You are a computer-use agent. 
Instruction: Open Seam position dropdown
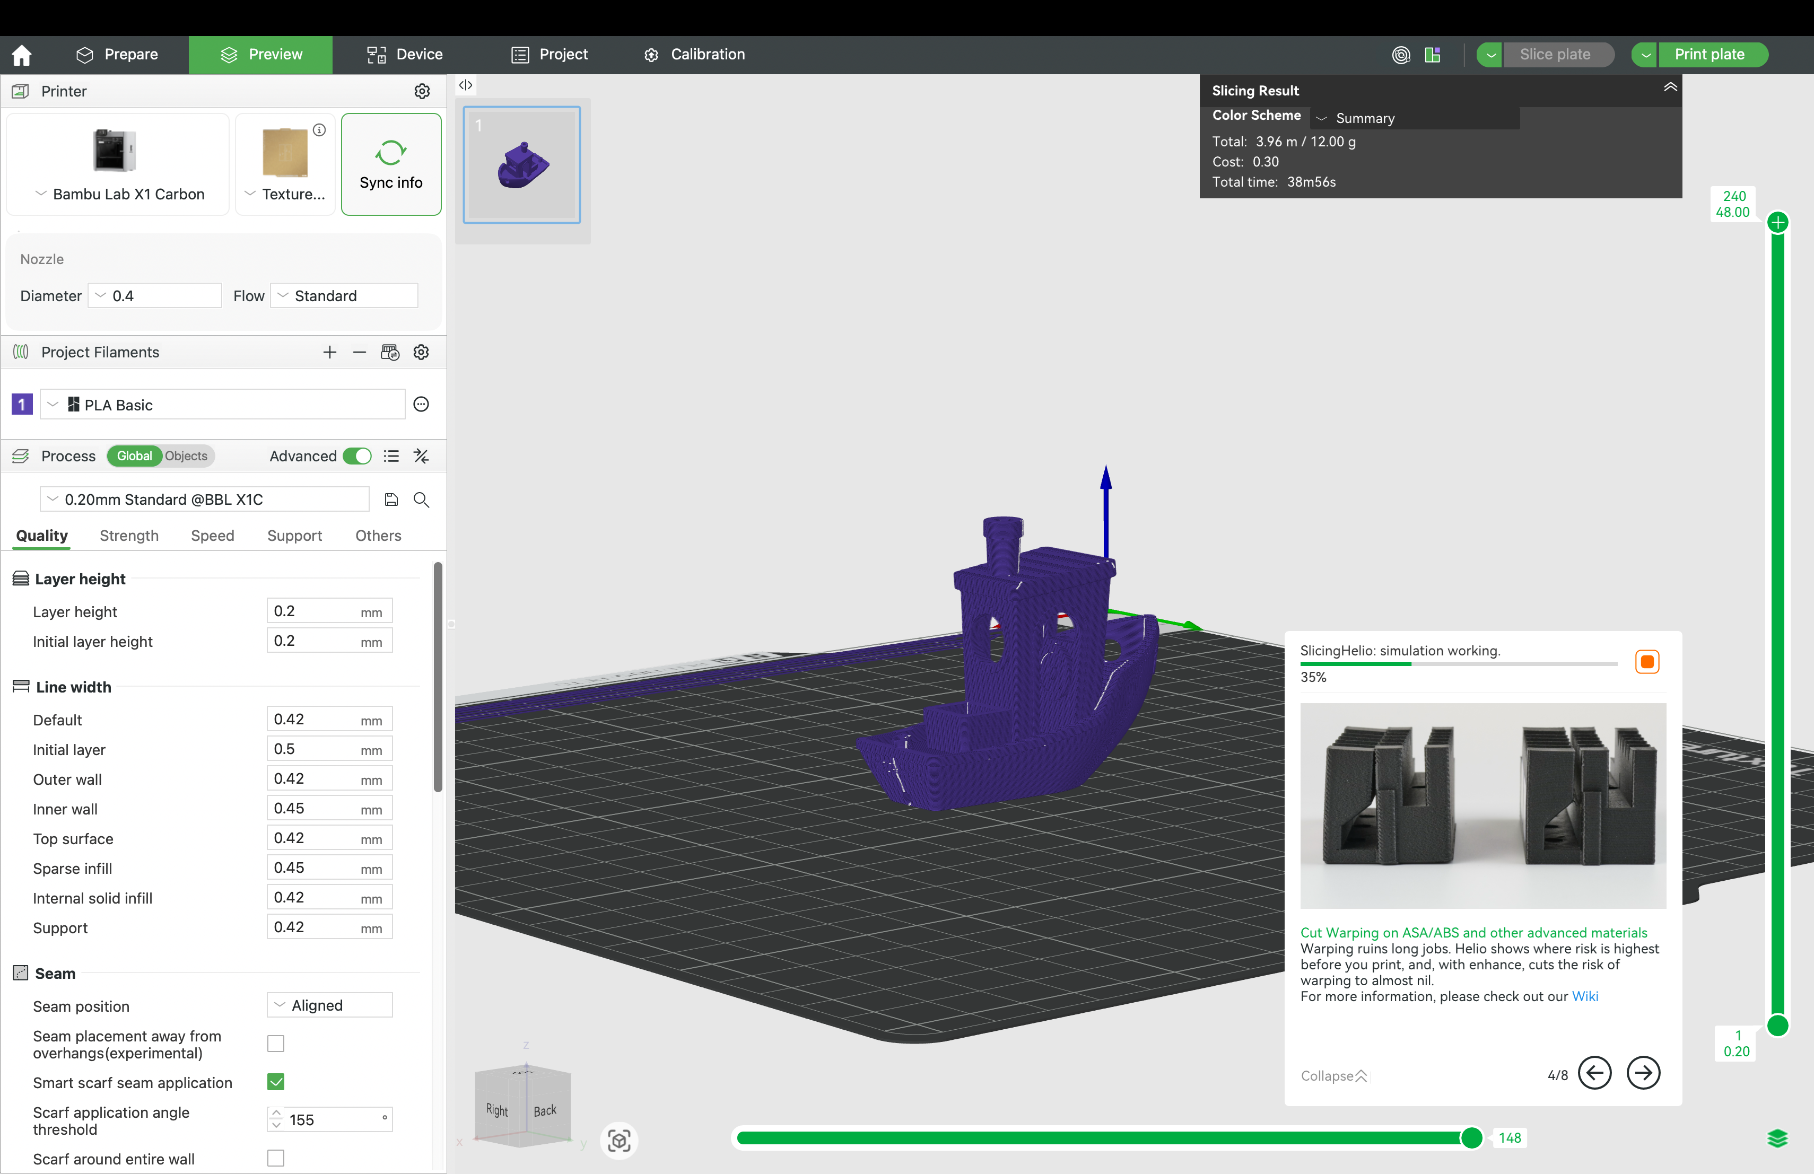329,1005
